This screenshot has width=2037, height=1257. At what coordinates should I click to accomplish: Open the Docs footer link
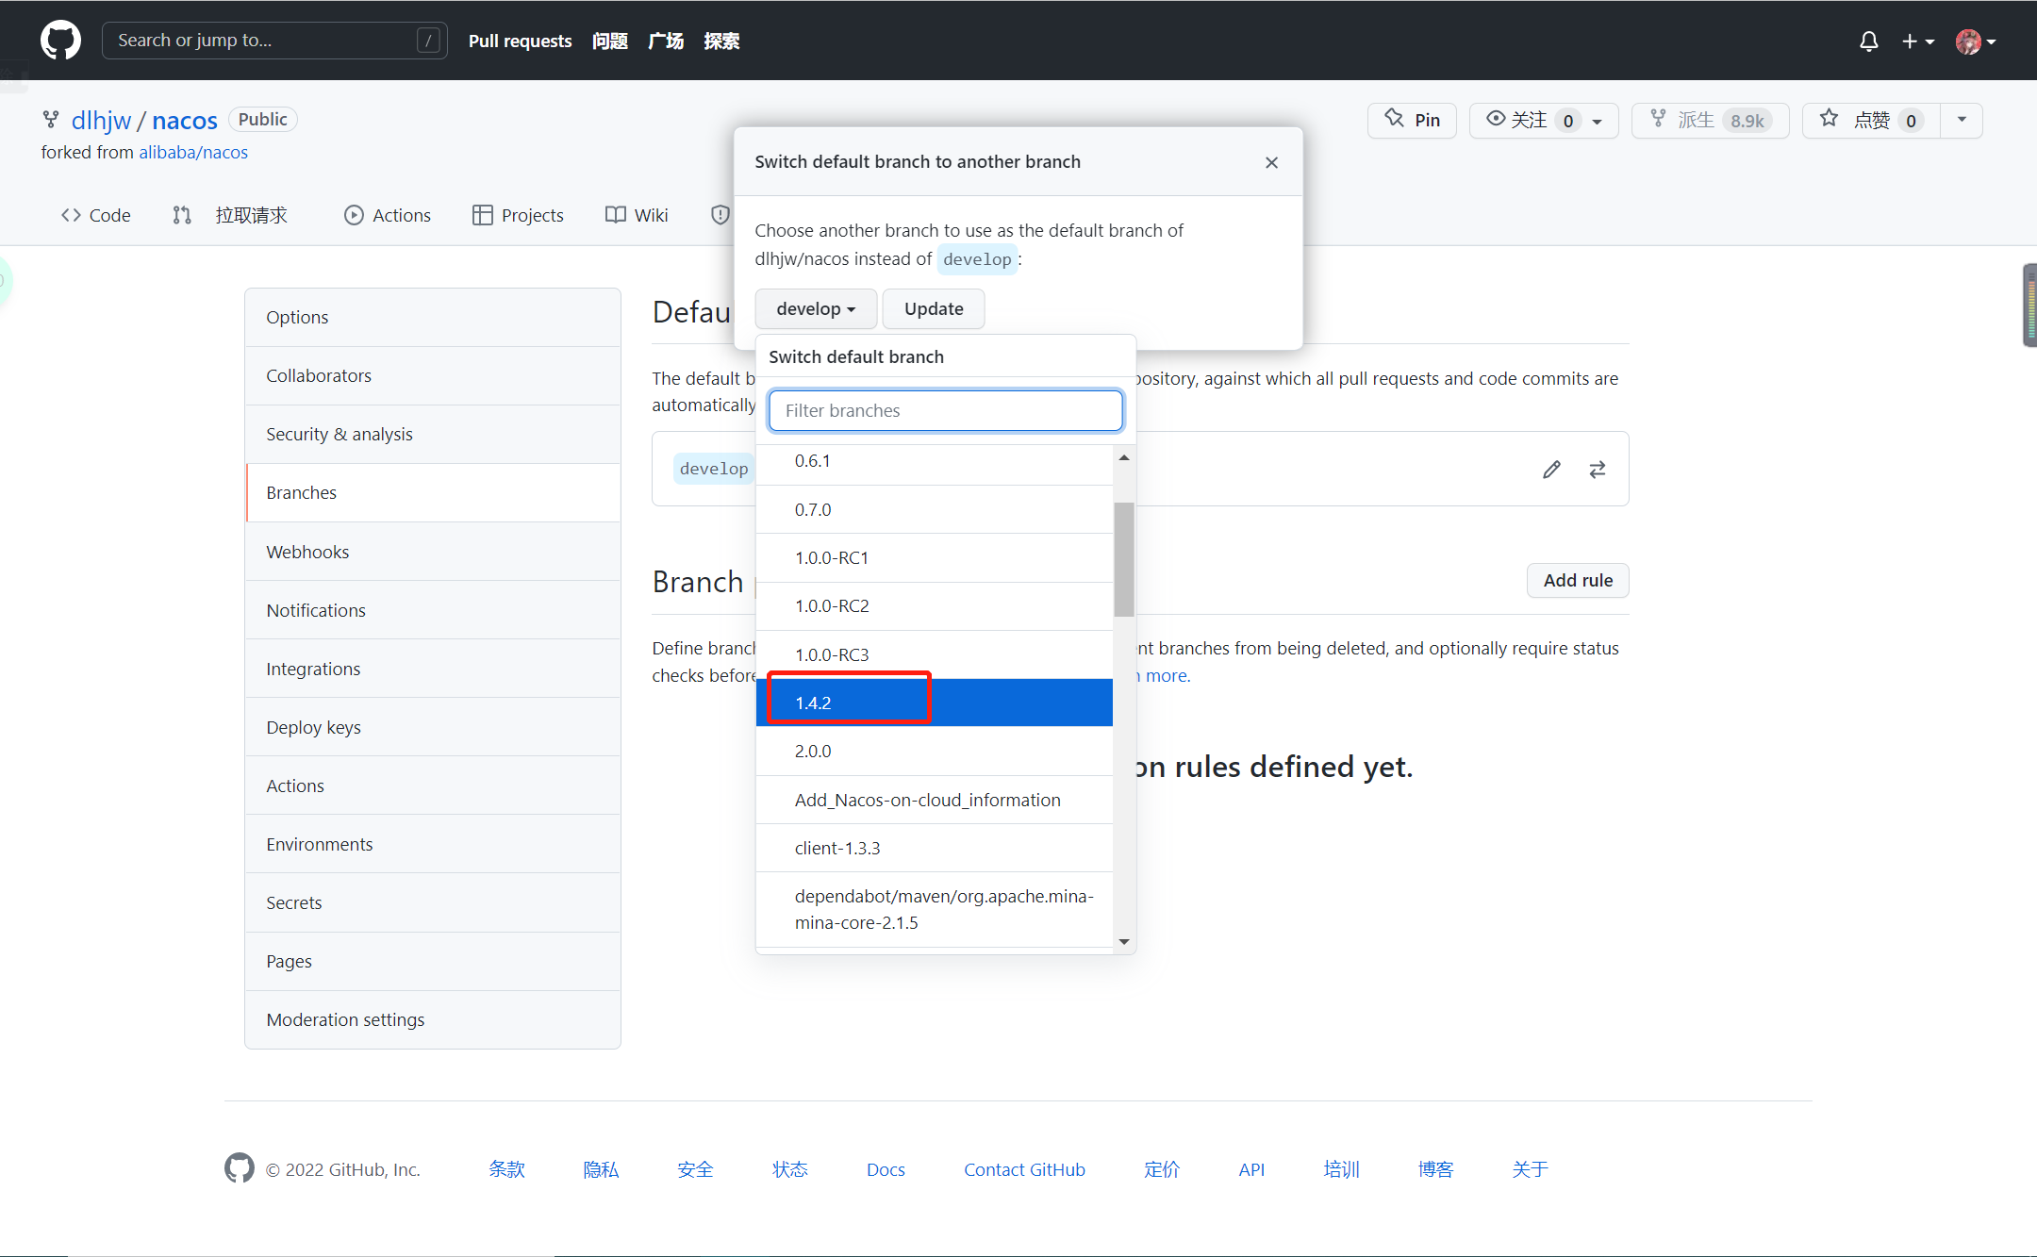[886, 1169]
